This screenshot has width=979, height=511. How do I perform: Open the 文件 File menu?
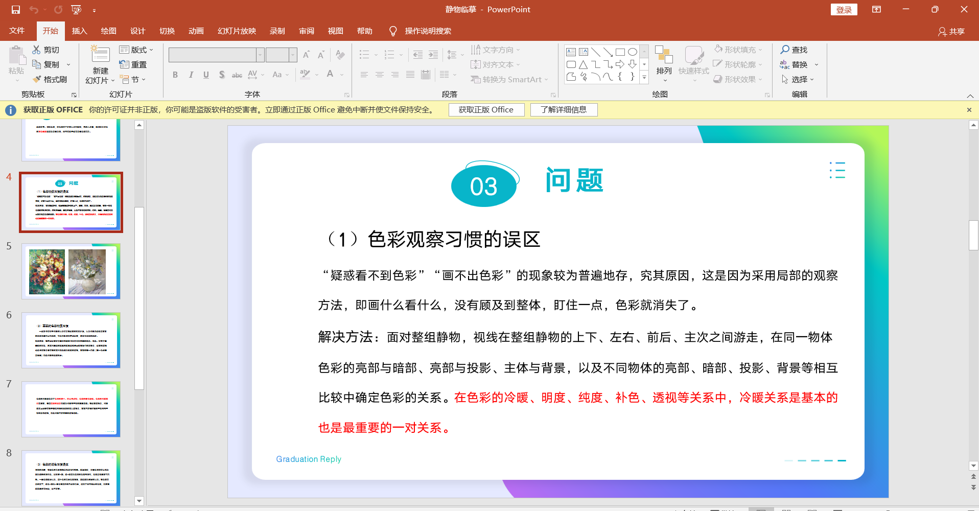(17, 31)
